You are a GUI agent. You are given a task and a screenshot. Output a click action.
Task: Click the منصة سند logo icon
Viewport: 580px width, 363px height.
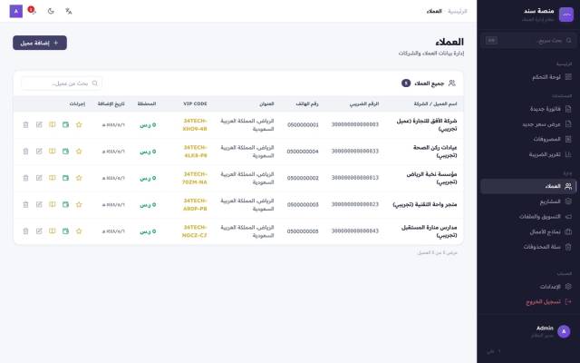[x=565, y=15]
